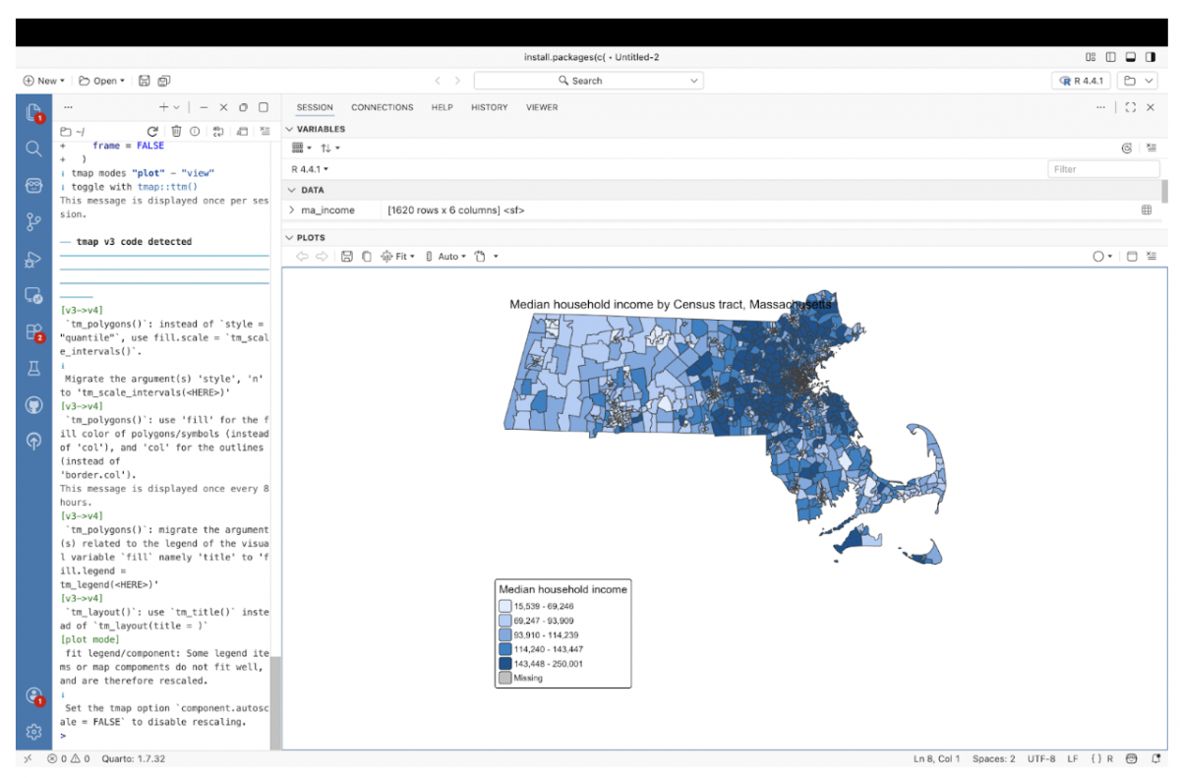The image size is (1180, 778).
Task: Switch to the Connections tab
Action: click(382, 107)
